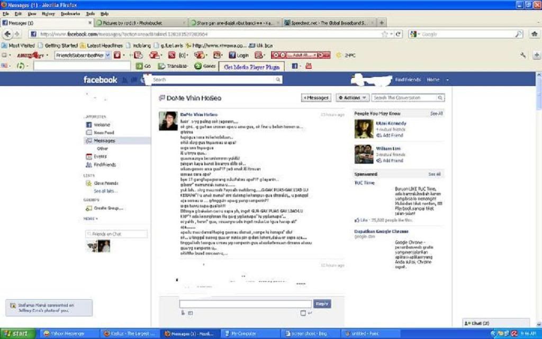Open the klik bca bookmark

(260, 46)
